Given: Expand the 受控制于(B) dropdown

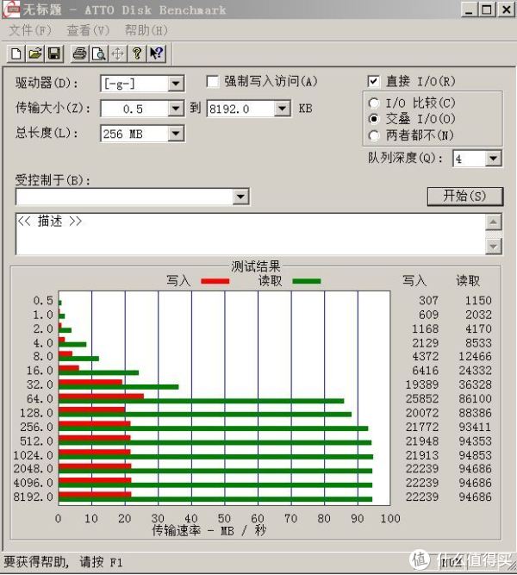Looking at the screenshot, I should coord(241,197).
